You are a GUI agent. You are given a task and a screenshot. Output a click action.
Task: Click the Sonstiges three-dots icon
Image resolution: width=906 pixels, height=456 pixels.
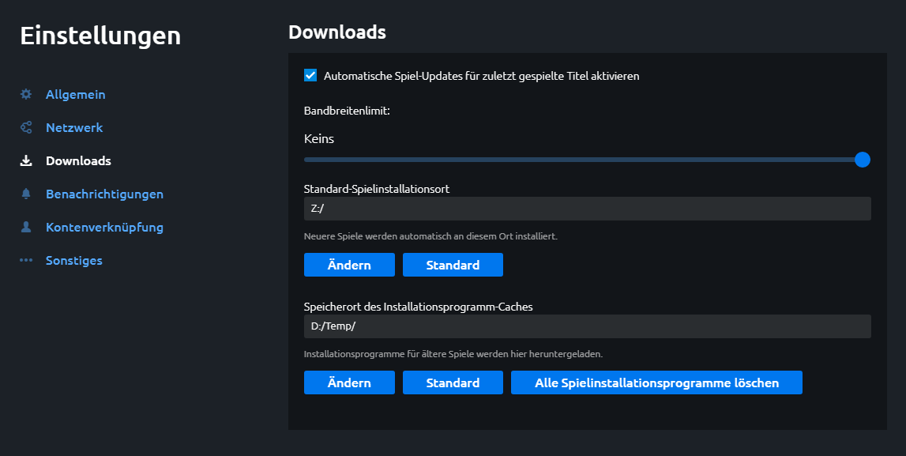[x=26, y=261]
